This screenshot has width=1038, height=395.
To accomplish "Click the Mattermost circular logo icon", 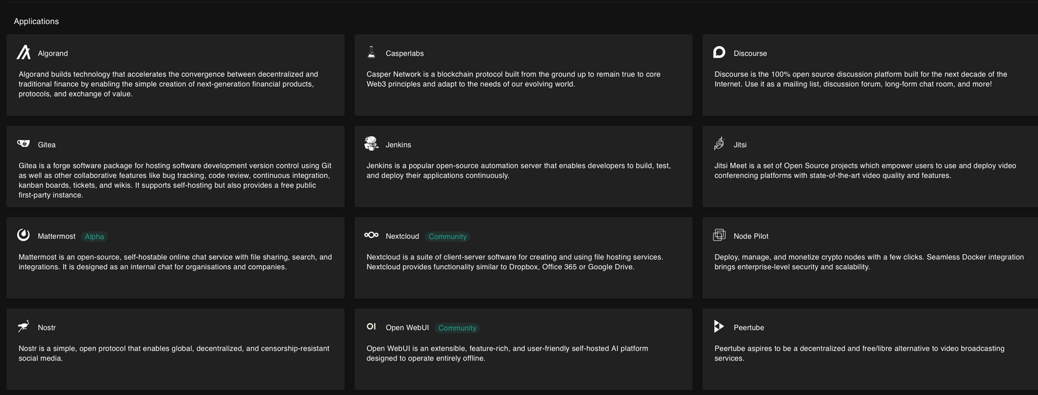I will [23, 235].
